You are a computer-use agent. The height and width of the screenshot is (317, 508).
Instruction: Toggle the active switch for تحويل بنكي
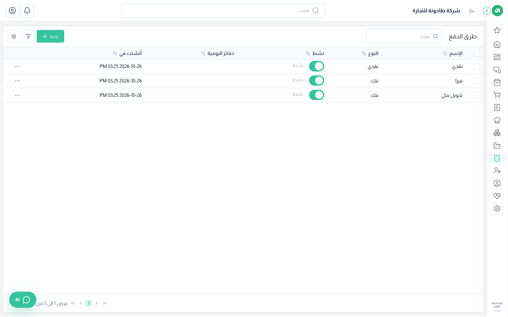(x=316, y=95)
